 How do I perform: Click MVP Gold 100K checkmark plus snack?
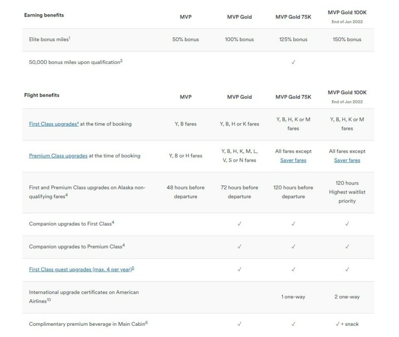pyautogui.click(x=347, y=324)
